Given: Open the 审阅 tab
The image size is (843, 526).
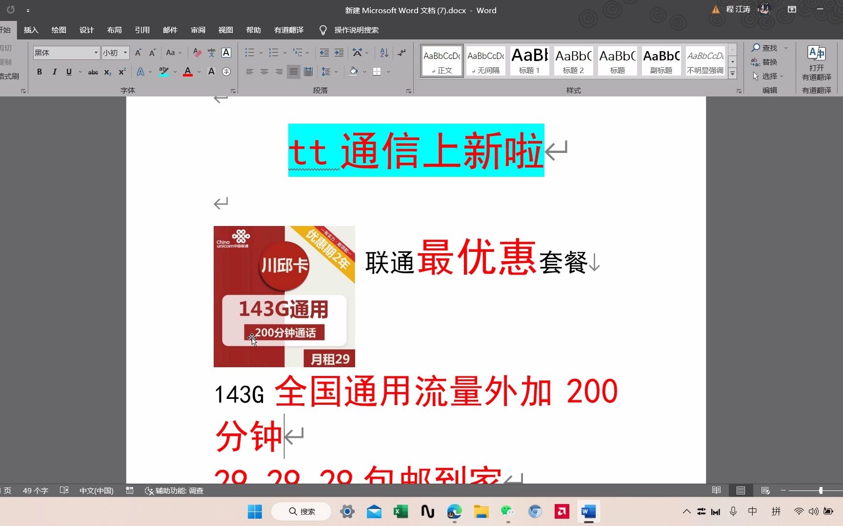Looking at the screenshot, I should pyautogui.click(x=198, y=30).
